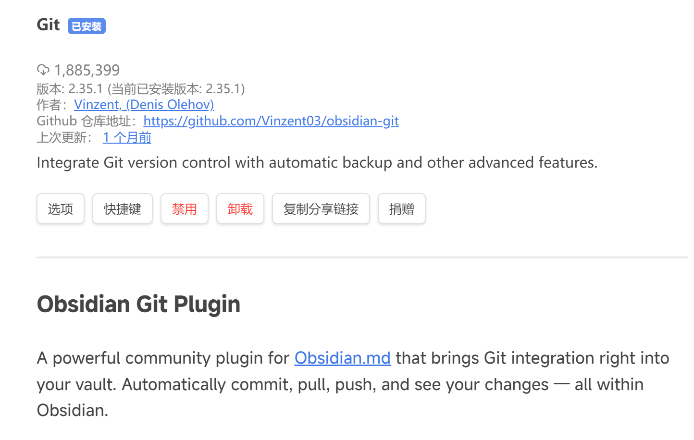
Task: Click the cloud download count icon
Action: point(43,70)
